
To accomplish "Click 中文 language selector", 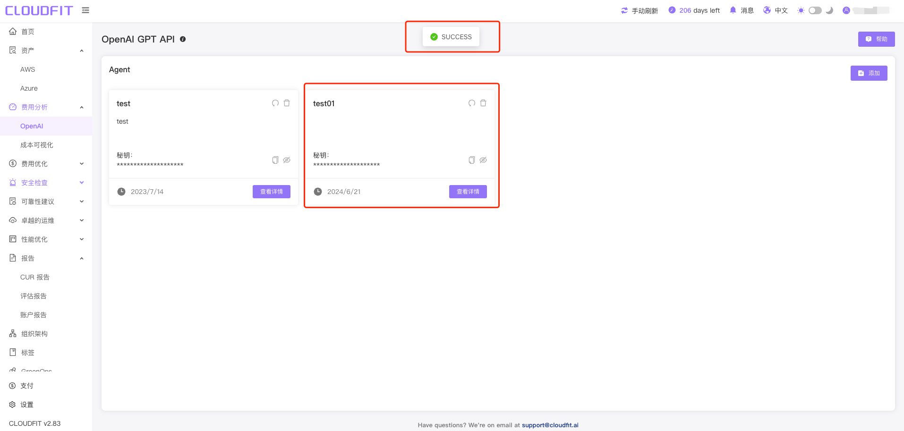I will [781, 10].
